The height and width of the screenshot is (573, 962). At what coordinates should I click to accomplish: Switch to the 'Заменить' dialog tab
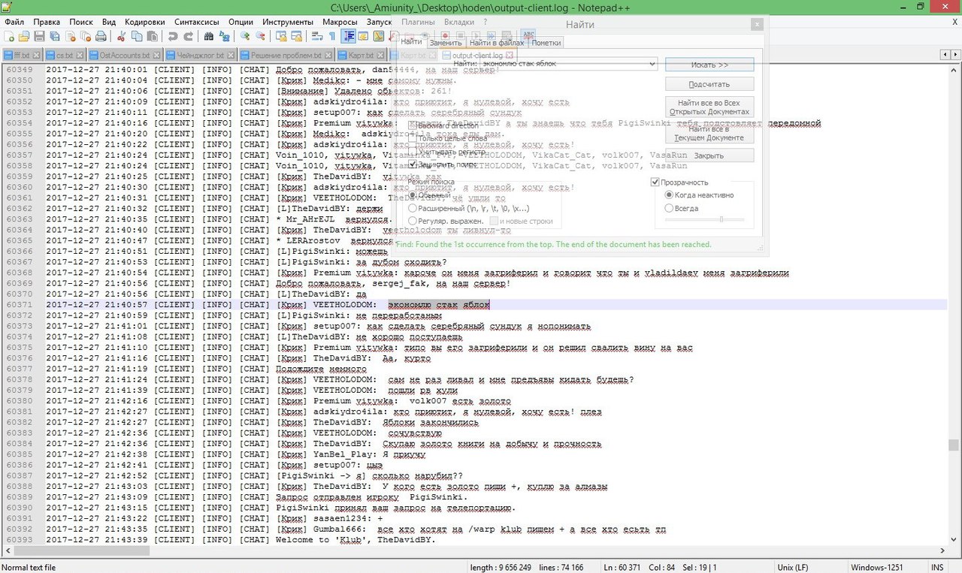tap(445, 42)
